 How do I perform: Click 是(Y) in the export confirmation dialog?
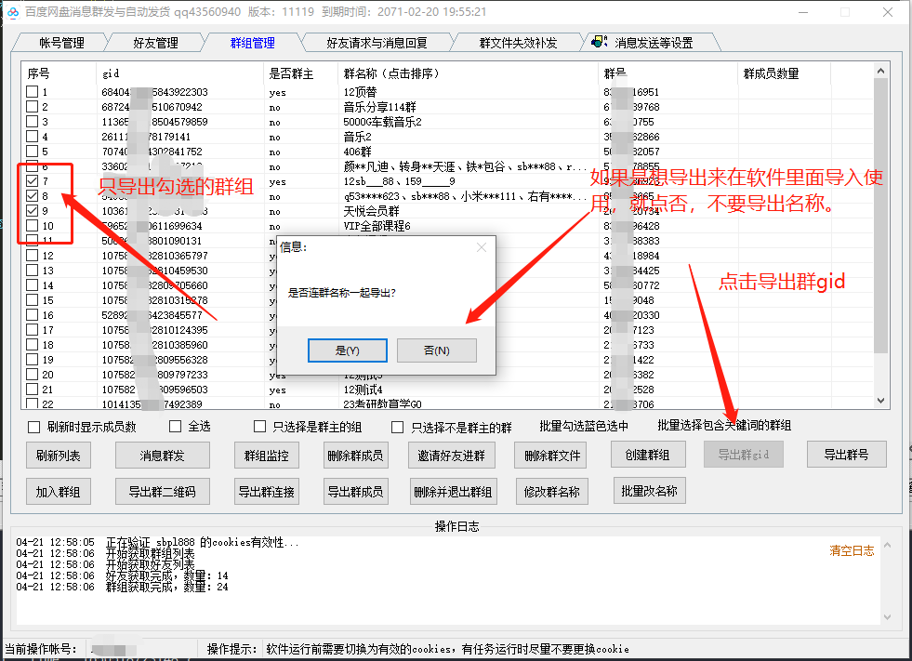348,350
